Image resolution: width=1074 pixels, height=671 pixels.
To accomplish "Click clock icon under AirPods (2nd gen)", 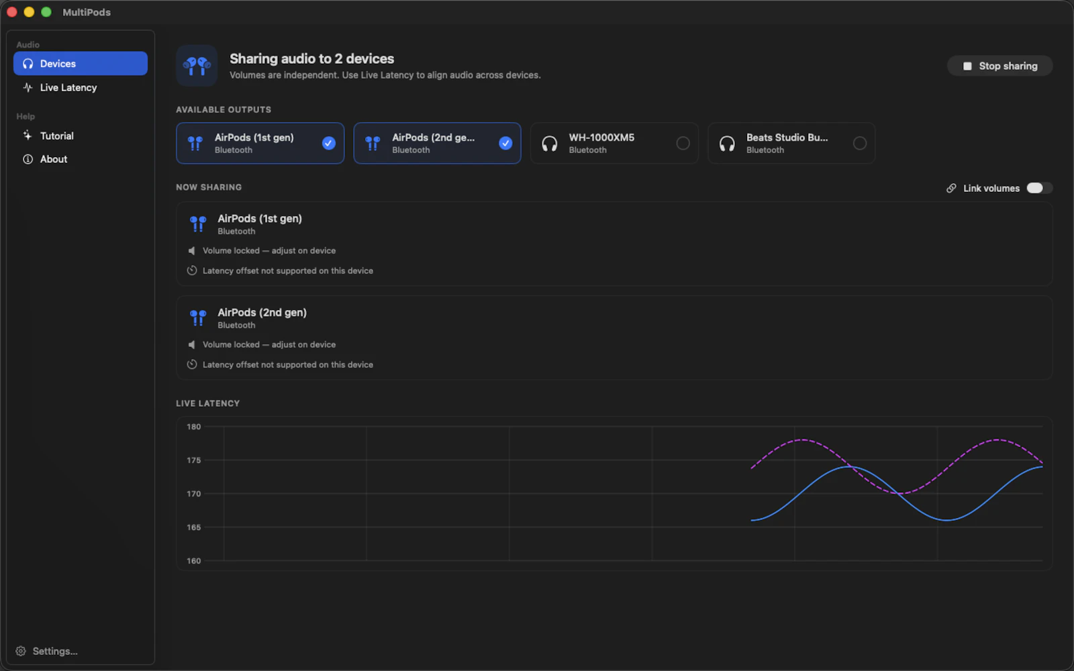I will (x=192, y=364).
